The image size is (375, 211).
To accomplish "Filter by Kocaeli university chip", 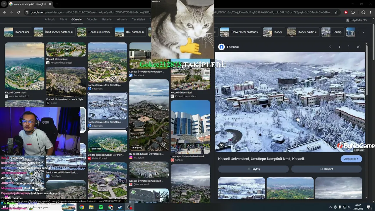I will 95,32.
